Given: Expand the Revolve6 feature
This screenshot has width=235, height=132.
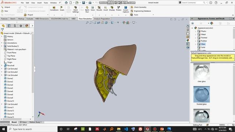Looking at the screenshot, I should 2,65.
